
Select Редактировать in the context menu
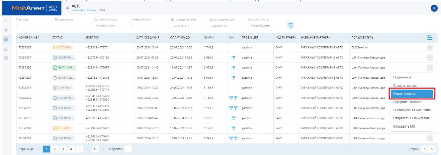(x=412, y=94)
